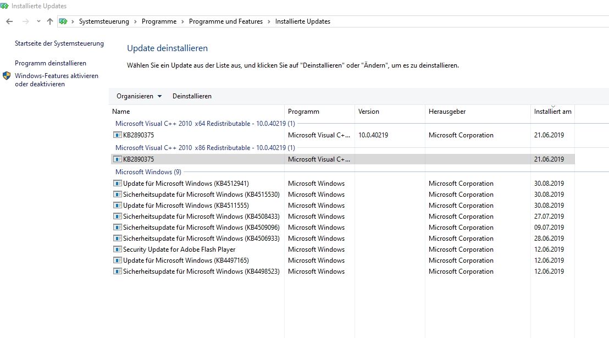The height and width of the screenshot is (338, 609).
Task: Click the shield icon beside Windows-Features
Action: [7, 76]
